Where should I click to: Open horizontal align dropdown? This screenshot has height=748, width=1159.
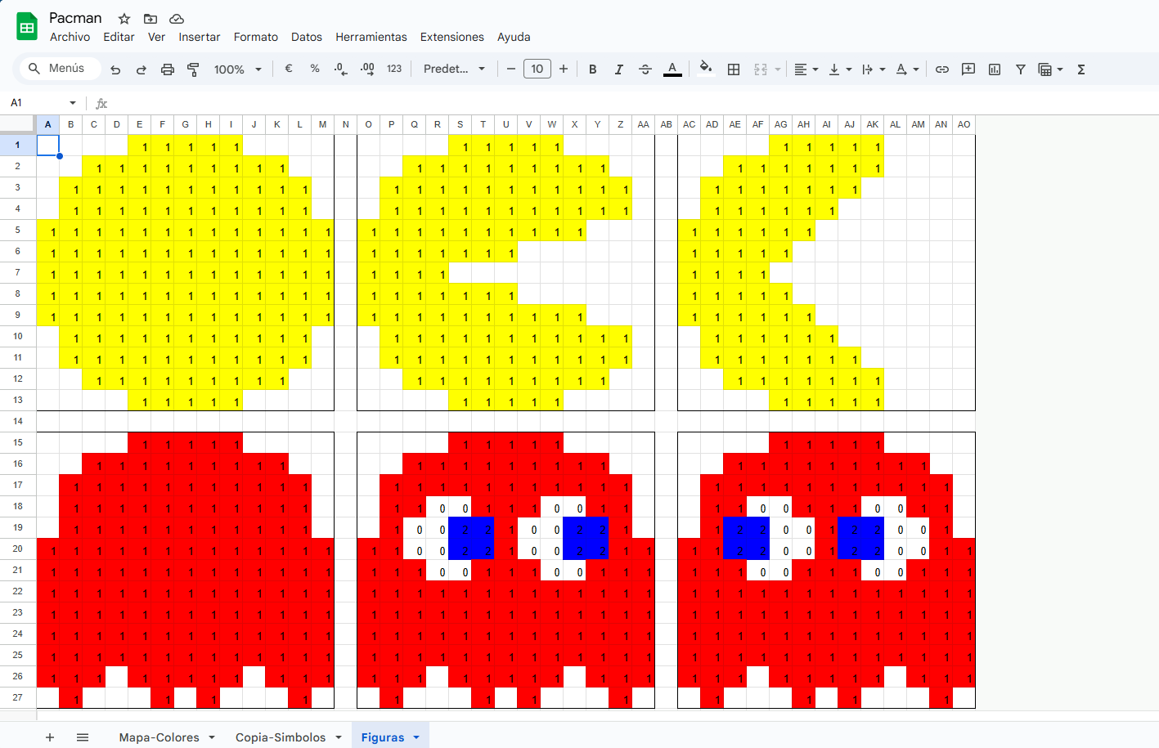806,69
